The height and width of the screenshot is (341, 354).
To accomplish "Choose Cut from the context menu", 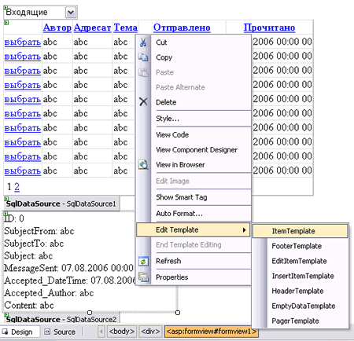I will pyautogui.click(x=194, y=42).
